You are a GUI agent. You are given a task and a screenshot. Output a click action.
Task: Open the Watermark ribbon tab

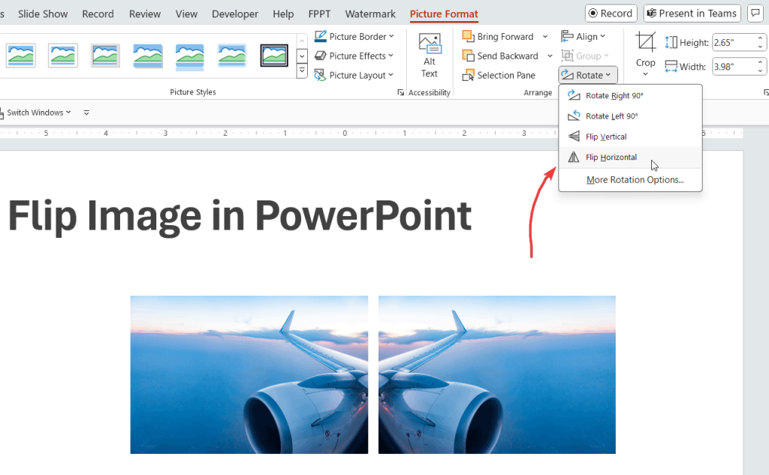click(369, 13)
